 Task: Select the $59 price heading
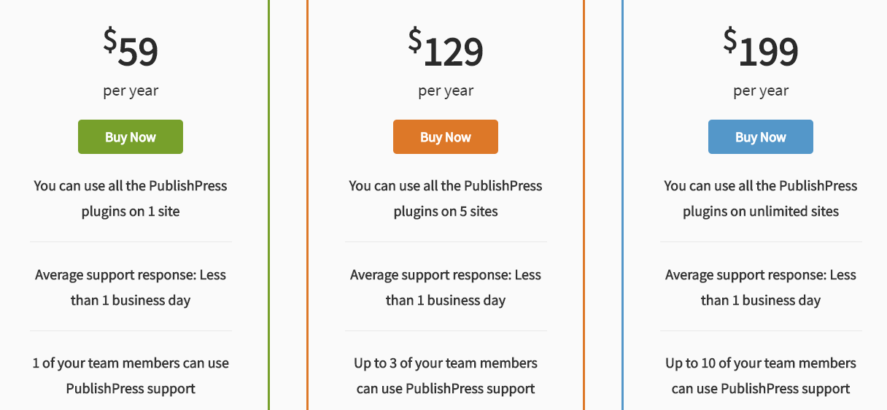131,49
